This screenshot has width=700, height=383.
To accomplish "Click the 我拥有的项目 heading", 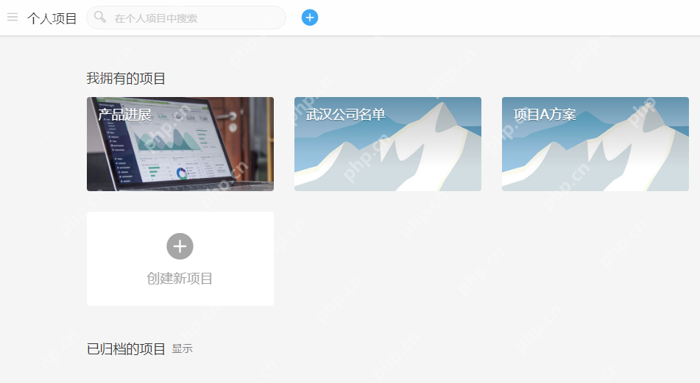I will [126, 79].
